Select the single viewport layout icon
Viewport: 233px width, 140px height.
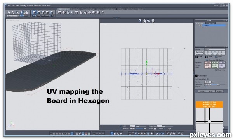[51, 134]
